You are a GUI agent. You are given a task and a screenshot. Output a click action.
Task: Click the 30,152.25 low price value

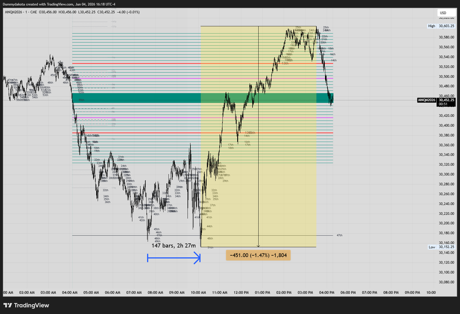(x=447, y=247)
